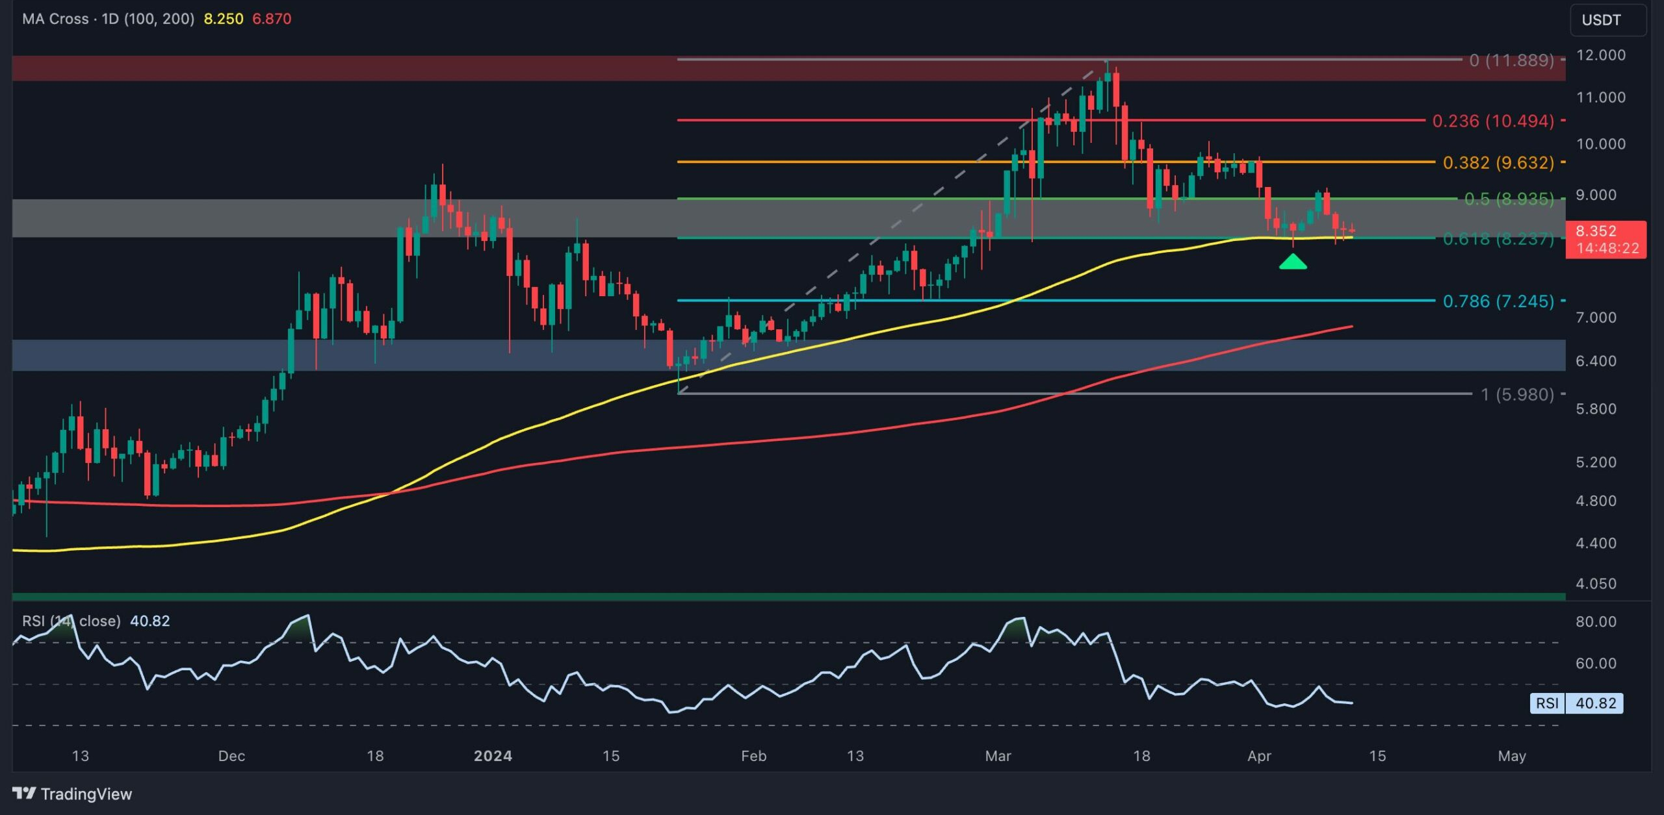Click the 6.400 price axis label
This screenshot has height=815, width=1664.
[1596, 361]
